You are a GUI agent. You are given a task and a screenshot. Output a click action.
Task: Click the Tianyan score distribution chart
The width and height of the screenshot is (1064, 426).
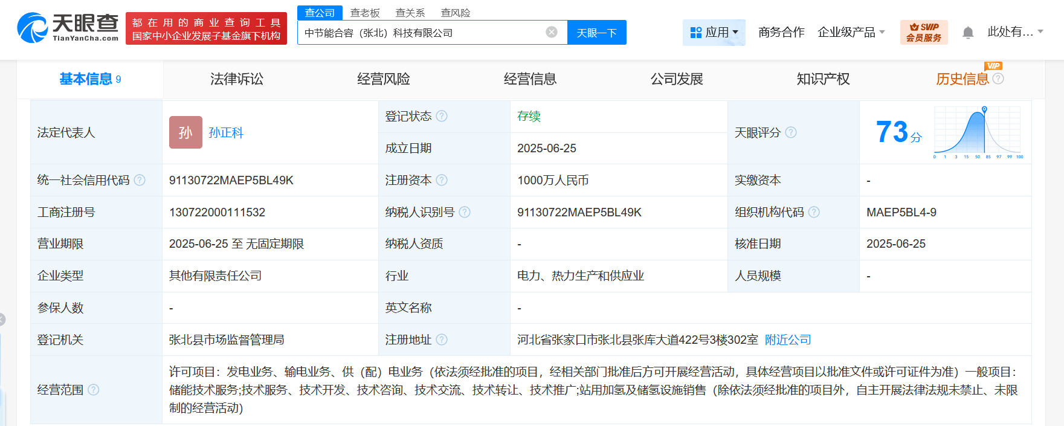[978, 132]
